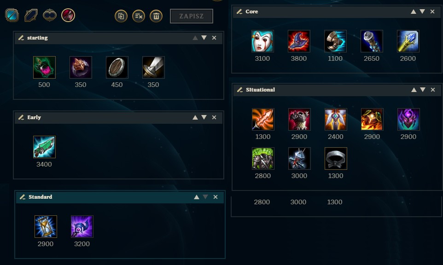Move the Standard block up
Image resolution: width=443 pixels, height=265 pixels.
pos(197,197)
